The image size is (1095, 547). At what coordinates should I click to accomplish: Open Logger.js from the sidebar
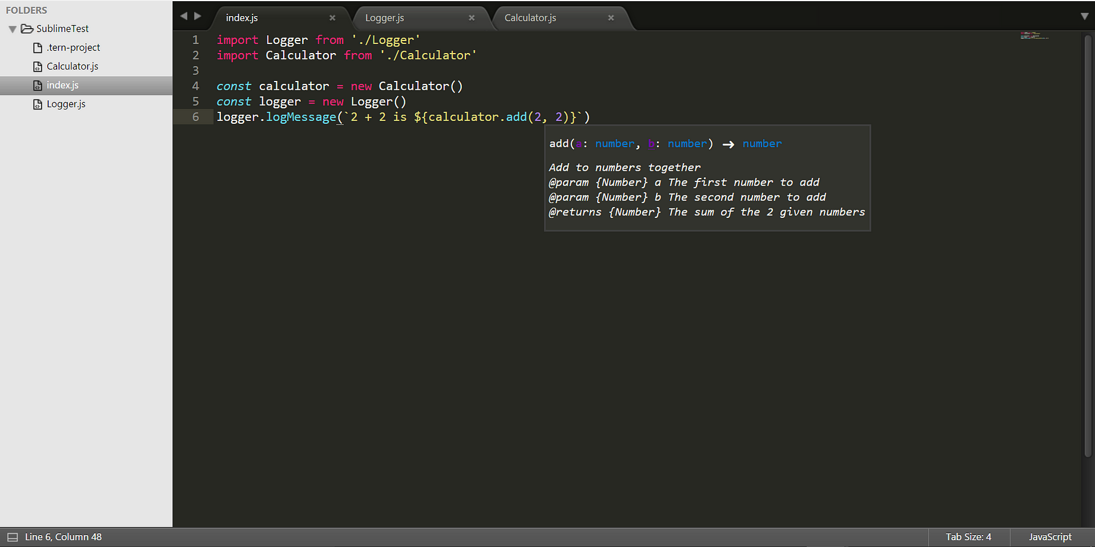point(66,104)
